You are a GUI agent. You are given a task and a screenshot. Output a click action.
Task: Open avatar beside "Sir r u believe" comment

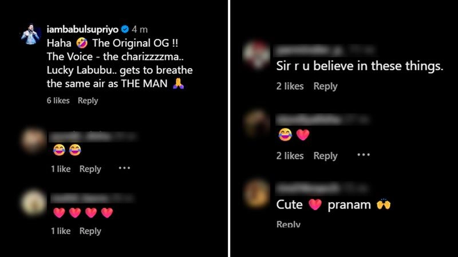(x=256, y=55)
